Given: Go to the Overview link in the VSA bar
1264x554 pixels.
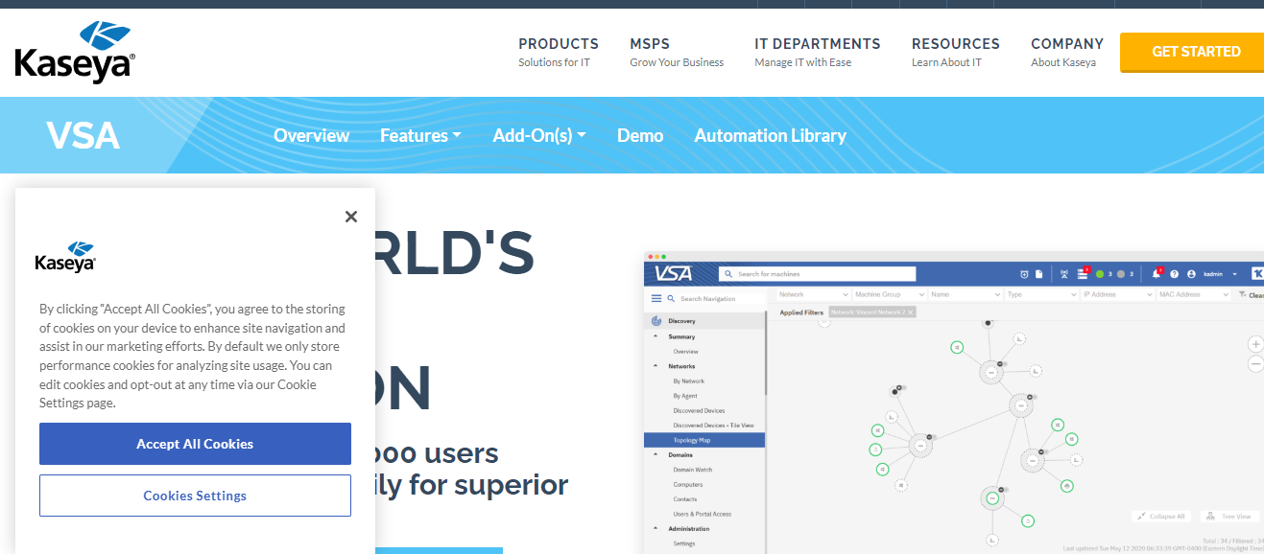Looking at the screenshot, I should 311,135.
